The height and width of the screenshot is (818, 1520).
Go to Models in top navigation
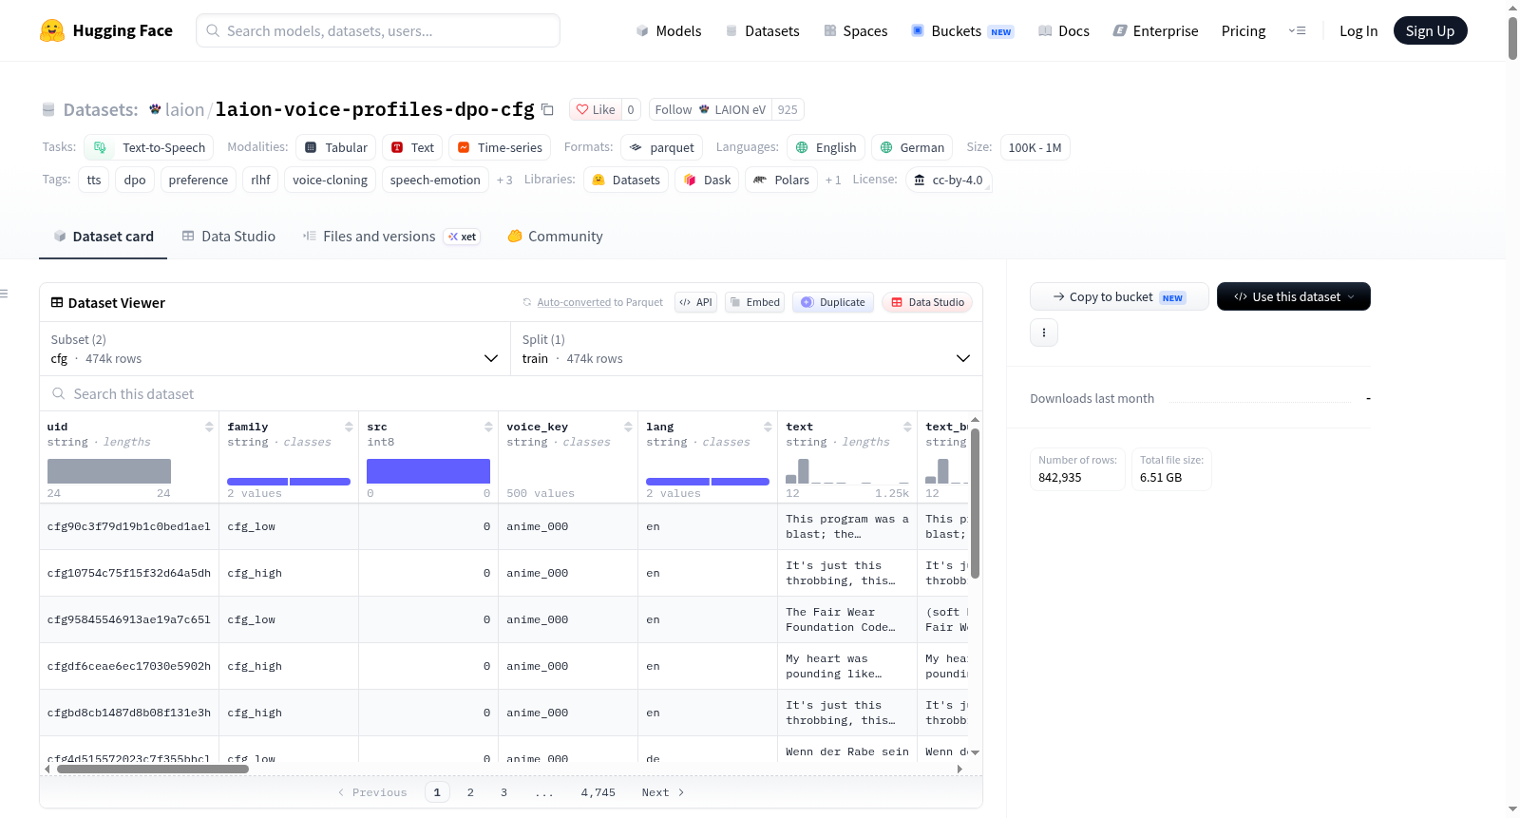coord(669,30)
